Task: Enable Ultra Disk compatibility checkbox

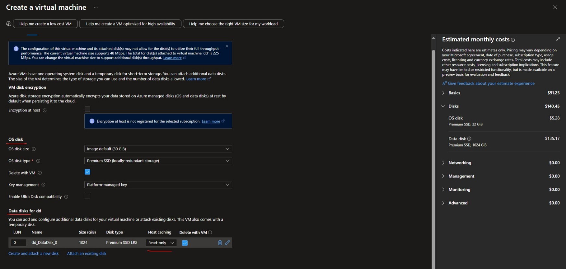Action: 87,196
